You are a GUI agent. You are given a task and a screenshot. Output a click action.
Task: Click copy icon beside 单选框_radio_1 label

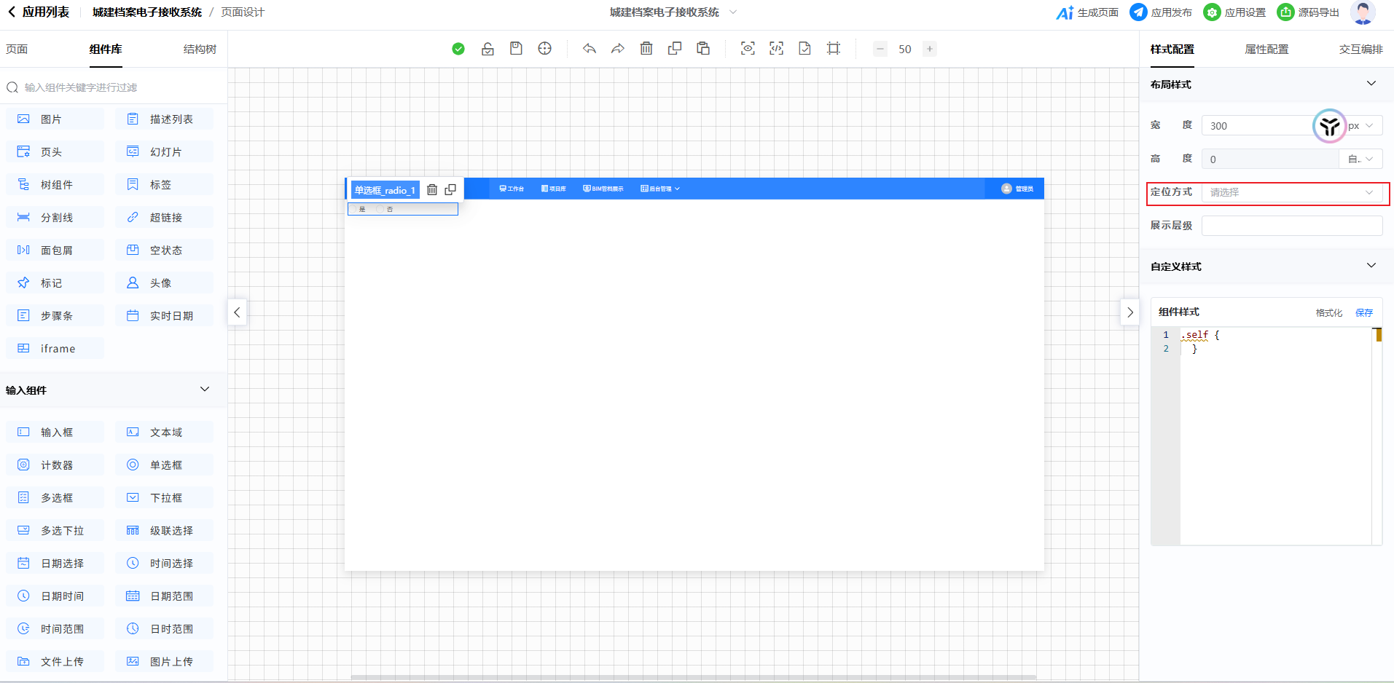[450, 189]
